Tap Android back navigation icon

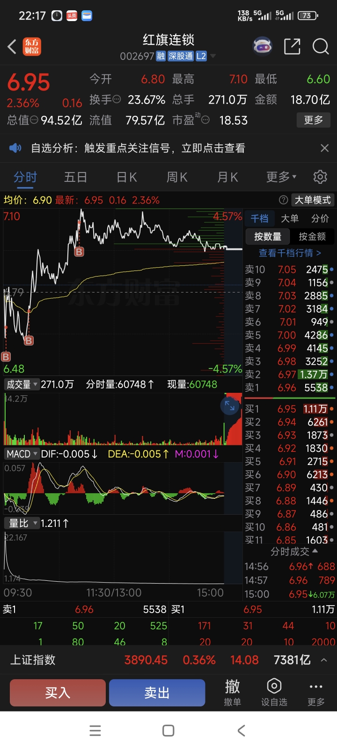pyautogui.click(x=241, y=730)
